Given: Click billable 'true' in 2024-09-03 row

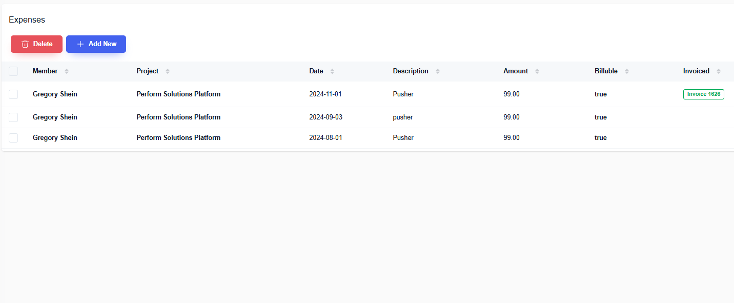Looking at the screenshot, I should coord(601,117).
